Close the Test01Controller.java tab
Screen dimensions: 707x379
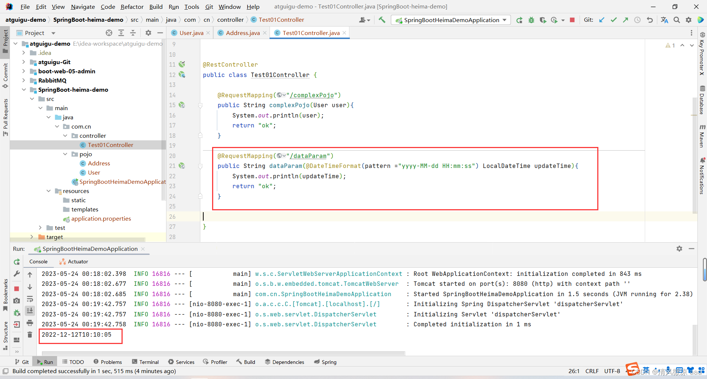(x=344, y=33)
